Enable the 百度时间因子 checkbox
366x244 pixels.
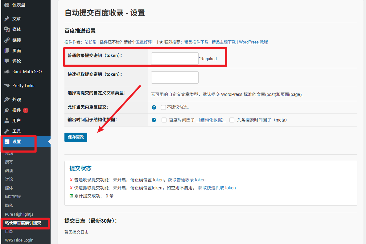tap(164, 120)
